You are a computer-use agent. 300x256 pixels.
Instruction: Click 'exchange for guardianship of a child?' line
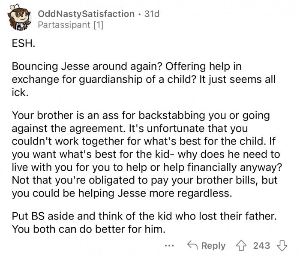click(104, 79)
